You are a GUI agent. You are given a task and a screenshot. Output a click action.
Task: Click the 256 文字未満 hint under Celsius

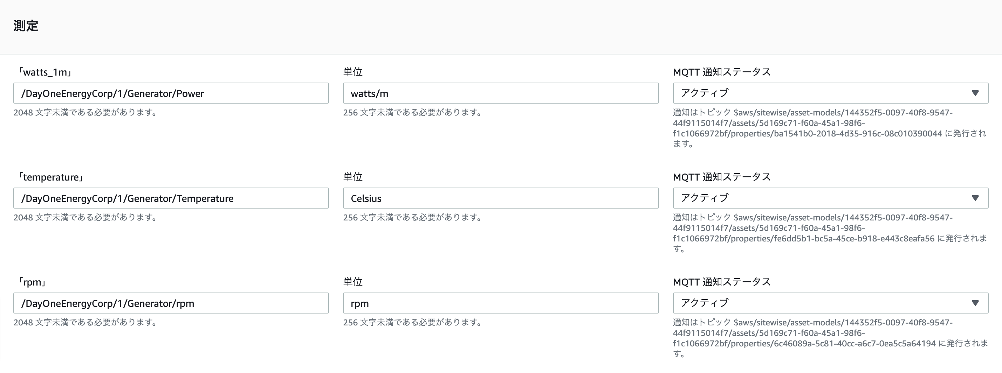(412, 218)
